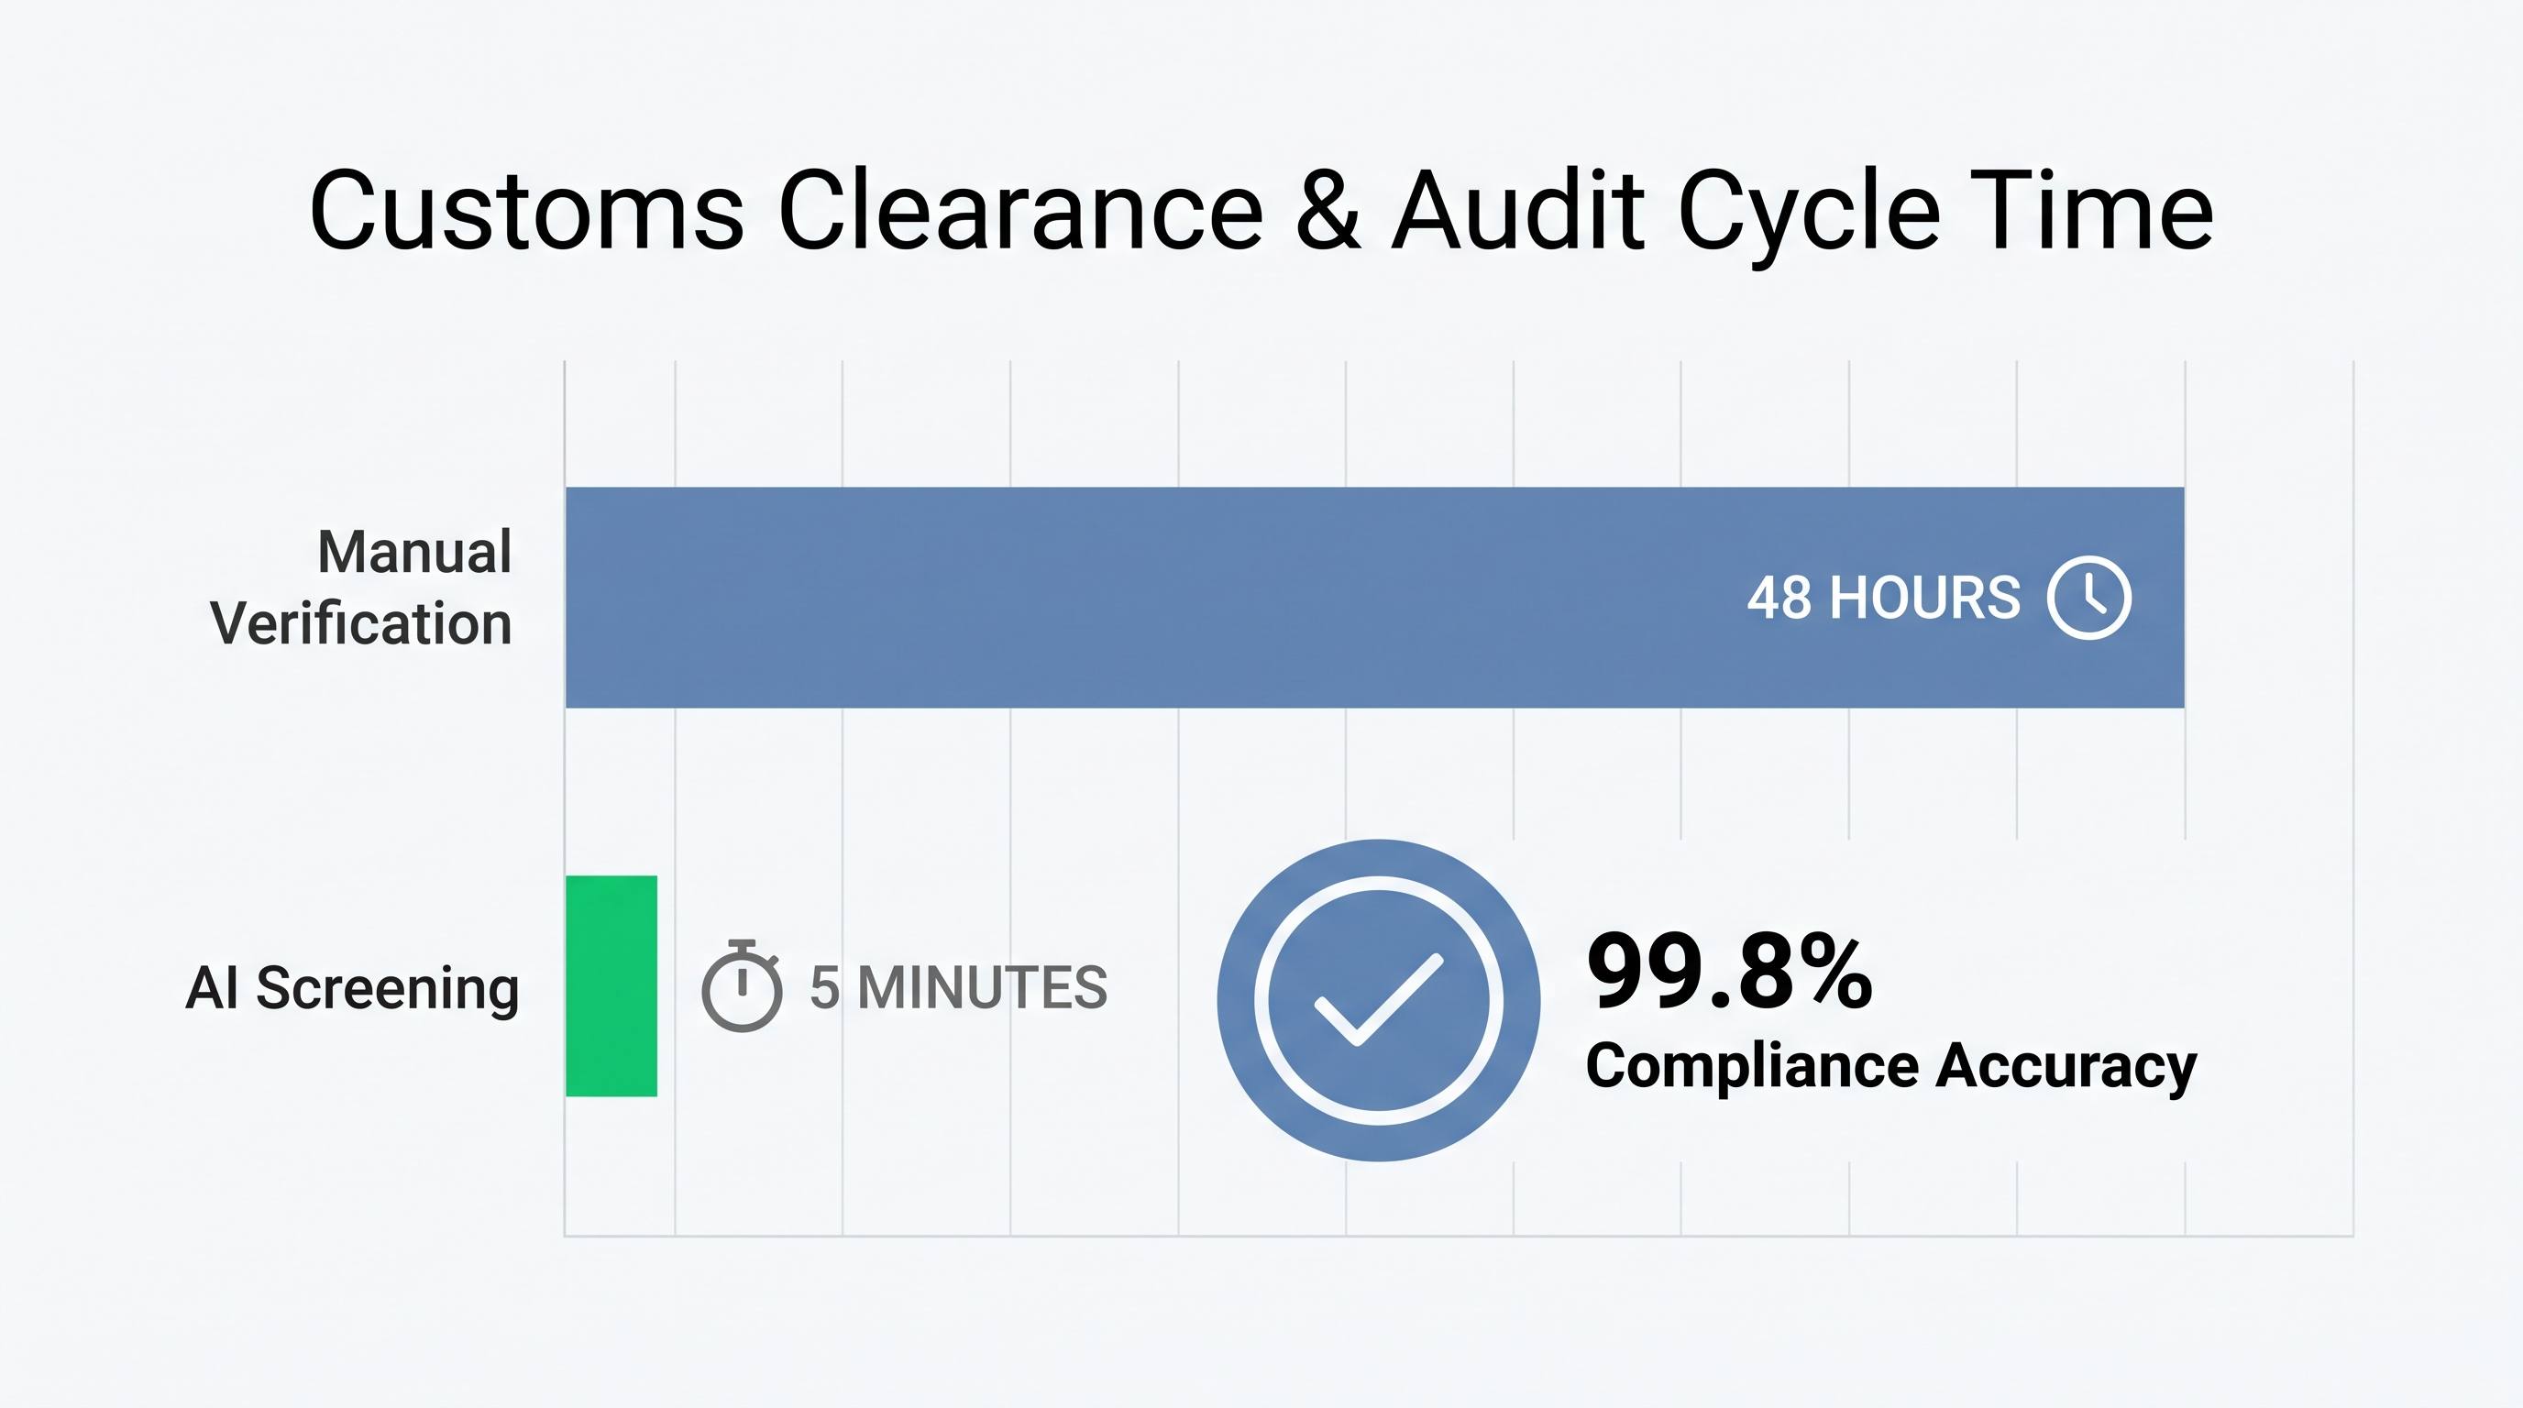Screen dimensions: 2523x1408
Task: Click the white checkmark inside the blue badge
Action: coord(1378,1000)
